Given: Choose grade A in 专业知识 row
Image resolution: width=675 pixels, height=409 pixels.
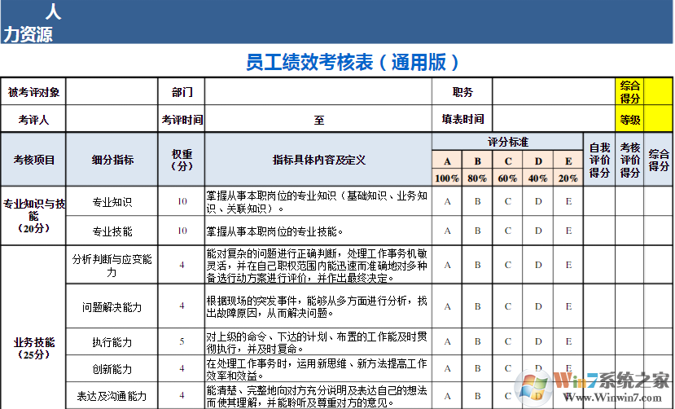Looking at the screenshot, I should (447, 201).
